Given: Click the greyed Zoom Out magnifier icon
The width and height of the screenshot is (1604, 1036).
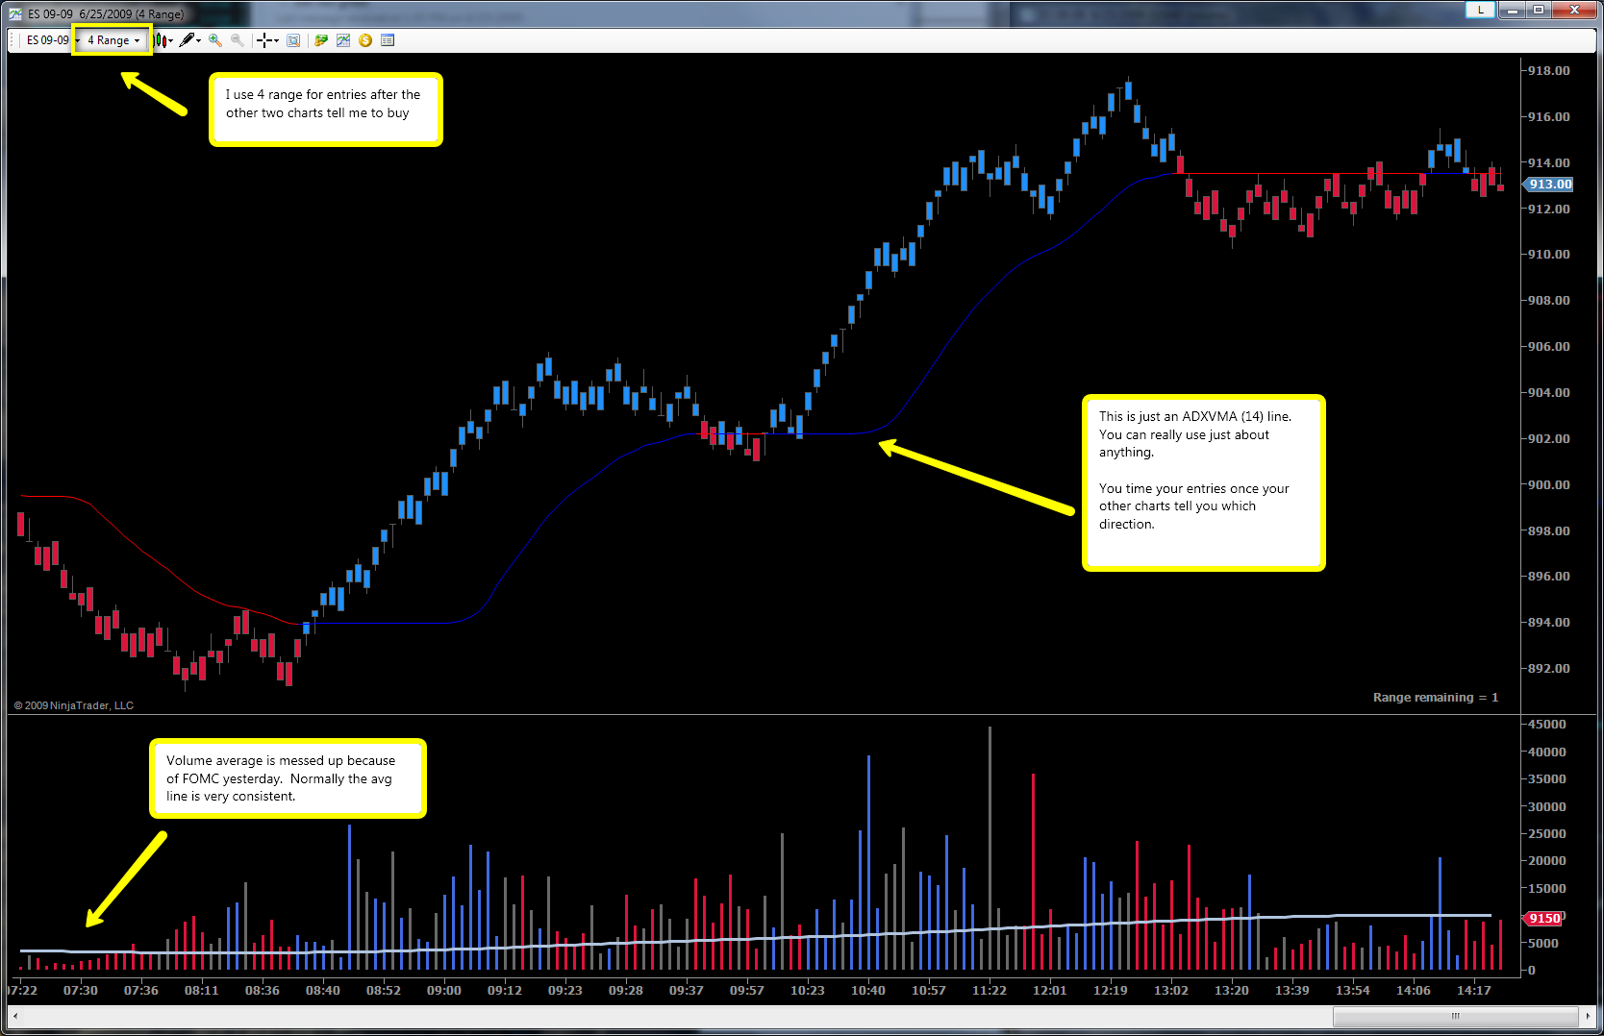Looking at the screenshot, I should [x=237, y=40].
